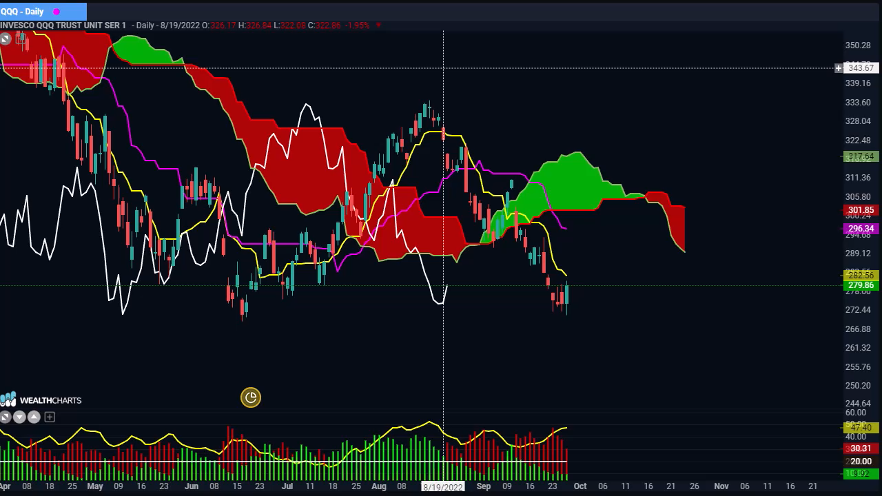Select the QQQ - Daily chart tab

pyautogui.click(x=43, y=11)
